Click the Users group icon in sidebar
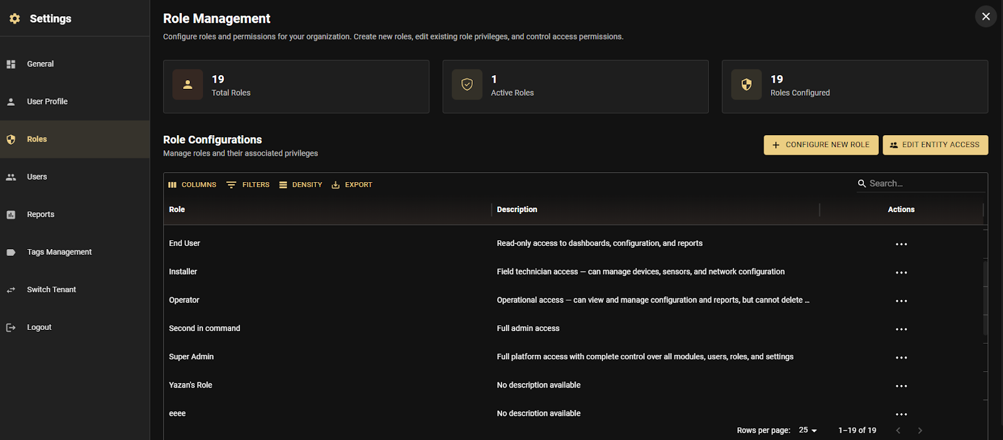The image size is (1003, 440). pyautogui.click(x=11, y=177)
